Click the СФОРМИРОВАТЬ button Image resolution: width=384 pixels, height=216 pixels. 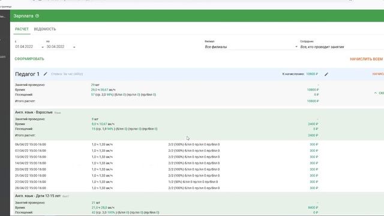[29, 59]
